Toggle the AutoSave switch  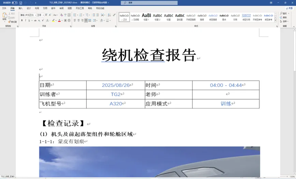point(14,2)
